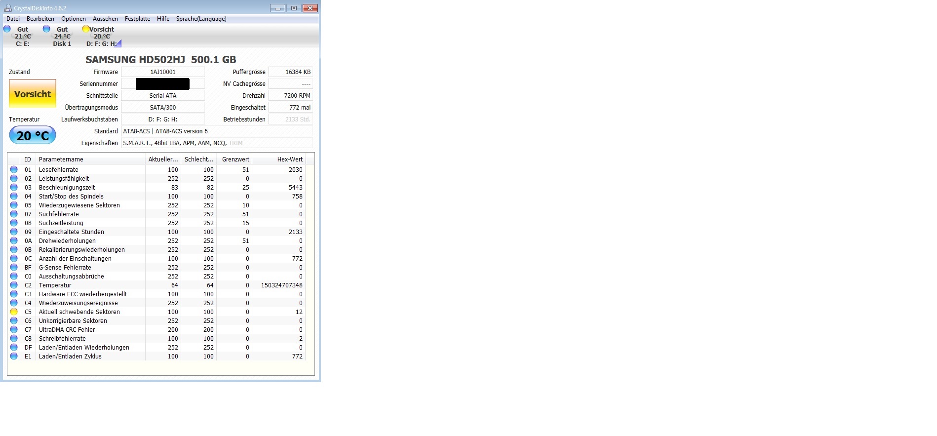Click the Betriebsstunden field 2133 Std.
The height and width of the screenshot is (436, 937).
coord(291,119)
